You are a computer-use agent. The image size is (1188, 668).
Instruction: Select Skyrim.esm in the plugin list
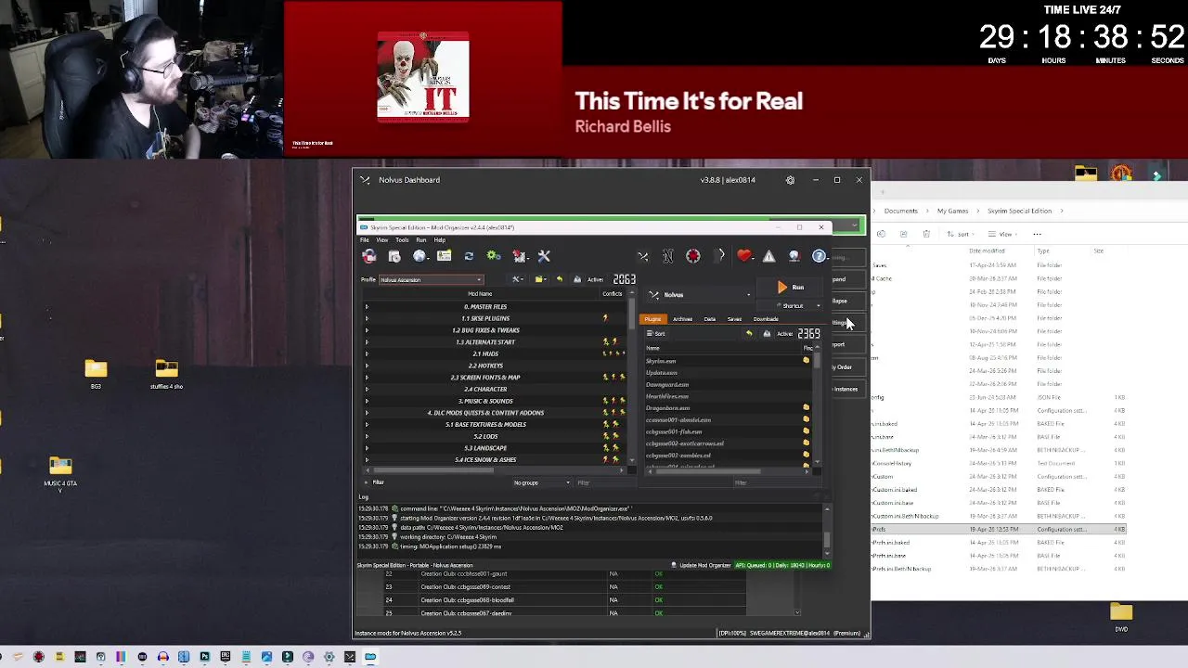[x=661, y=361]
